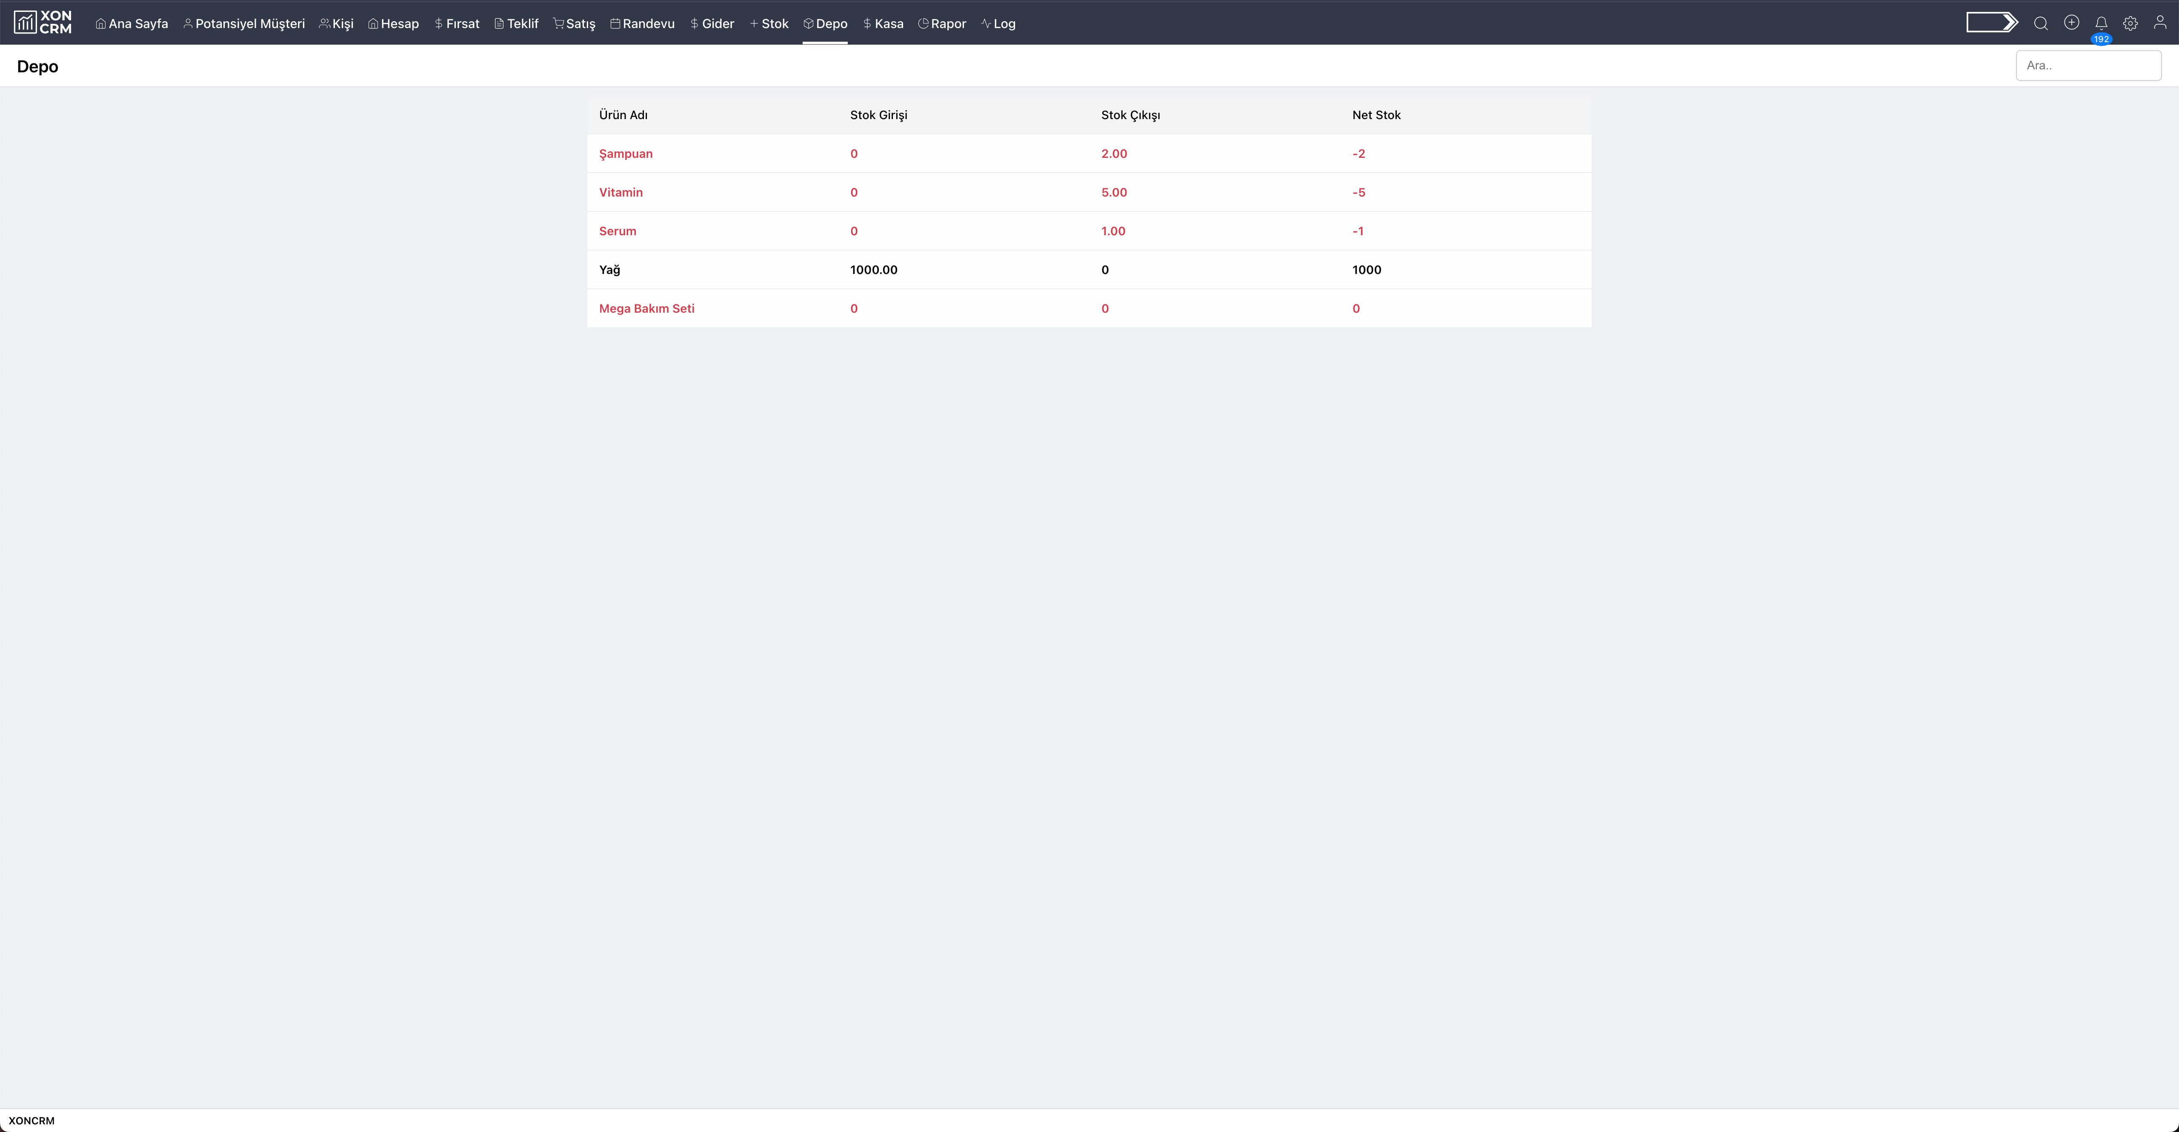Click the arrow banner toggle in top bar
The width and height of the screenshot is (2179, 1132).
(x=1993, y=21)
